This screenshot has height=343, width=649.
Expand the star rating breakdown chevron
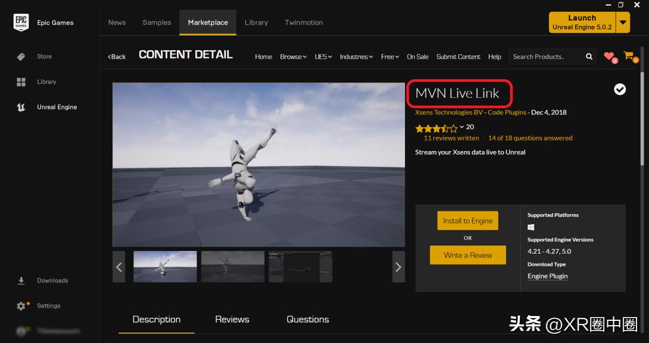point(461,127)
